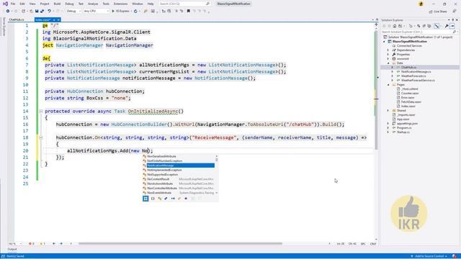Toggle the classes IntelliSense filter icon
This screenshot has width=461, height=259.
pos(159,199)
